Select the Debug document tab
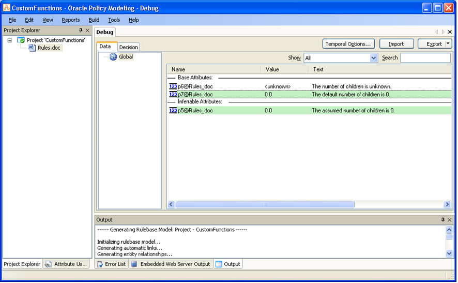This screenshot has height=283, width=458. 105,32
